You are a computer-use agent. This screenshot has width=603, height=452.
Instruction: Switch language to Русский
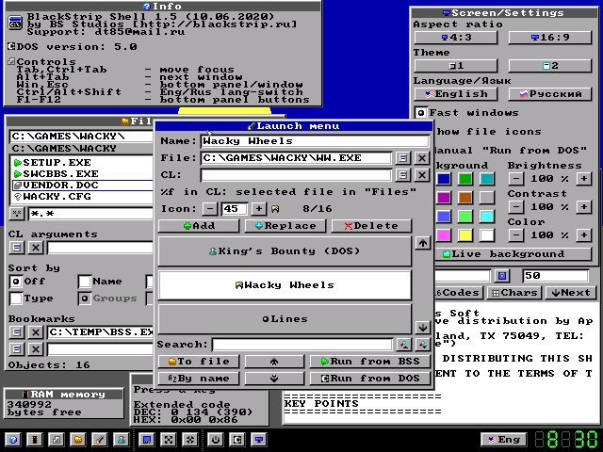(x=550, y=94)
